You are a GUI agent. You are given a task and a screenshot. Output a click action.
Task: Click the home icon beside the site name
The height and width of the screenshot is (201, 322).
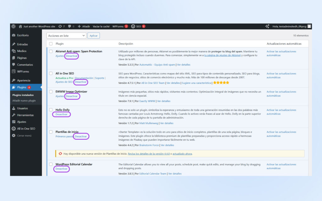[x=20, y=26]
